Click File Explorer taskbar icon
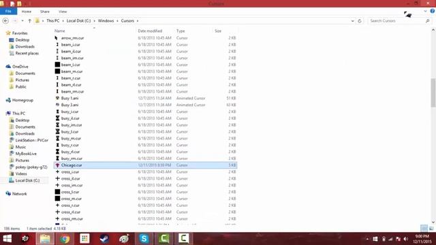The image size is (436, 245). 45,239
